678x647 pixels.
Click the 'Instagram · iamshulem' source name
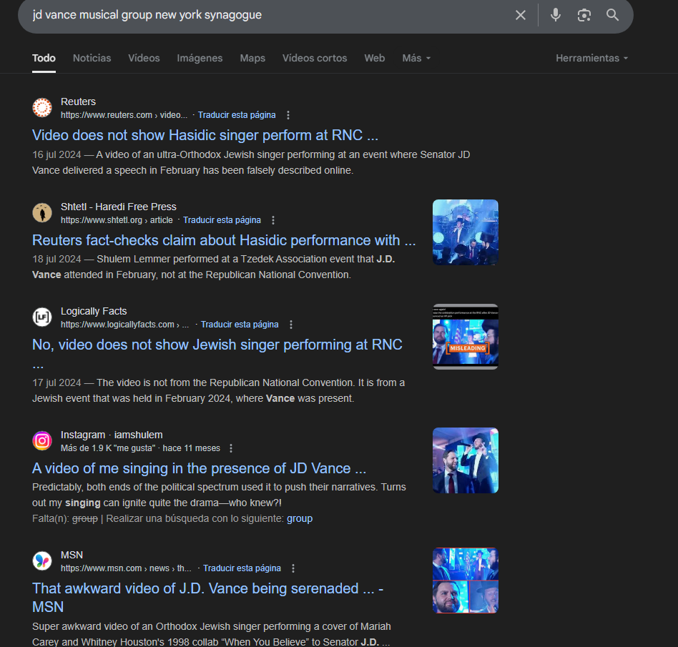pos(112,435)
